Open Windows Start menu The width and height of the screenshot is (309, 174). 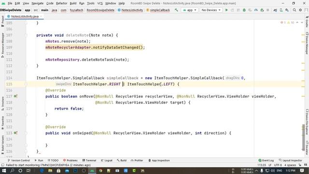pos(4,171)
